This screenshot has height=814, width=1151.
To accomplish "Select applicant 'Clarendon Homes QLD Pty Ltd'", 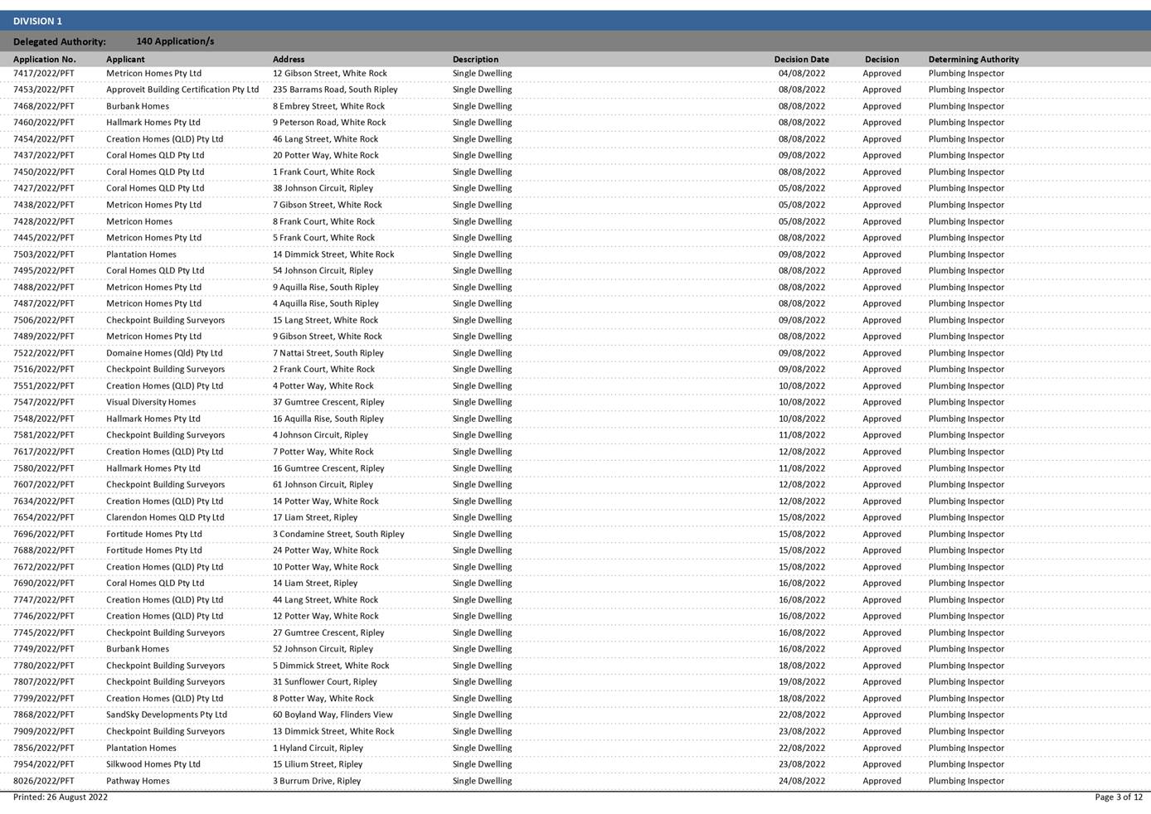I will point(165,517).
